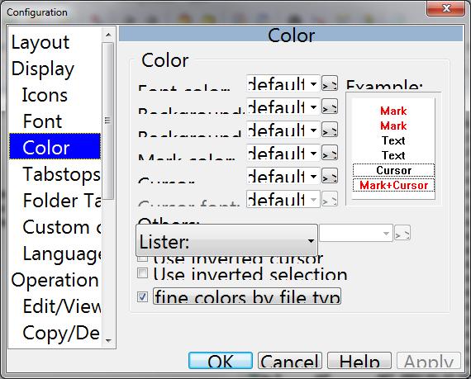Click the Cancel button

290,360
